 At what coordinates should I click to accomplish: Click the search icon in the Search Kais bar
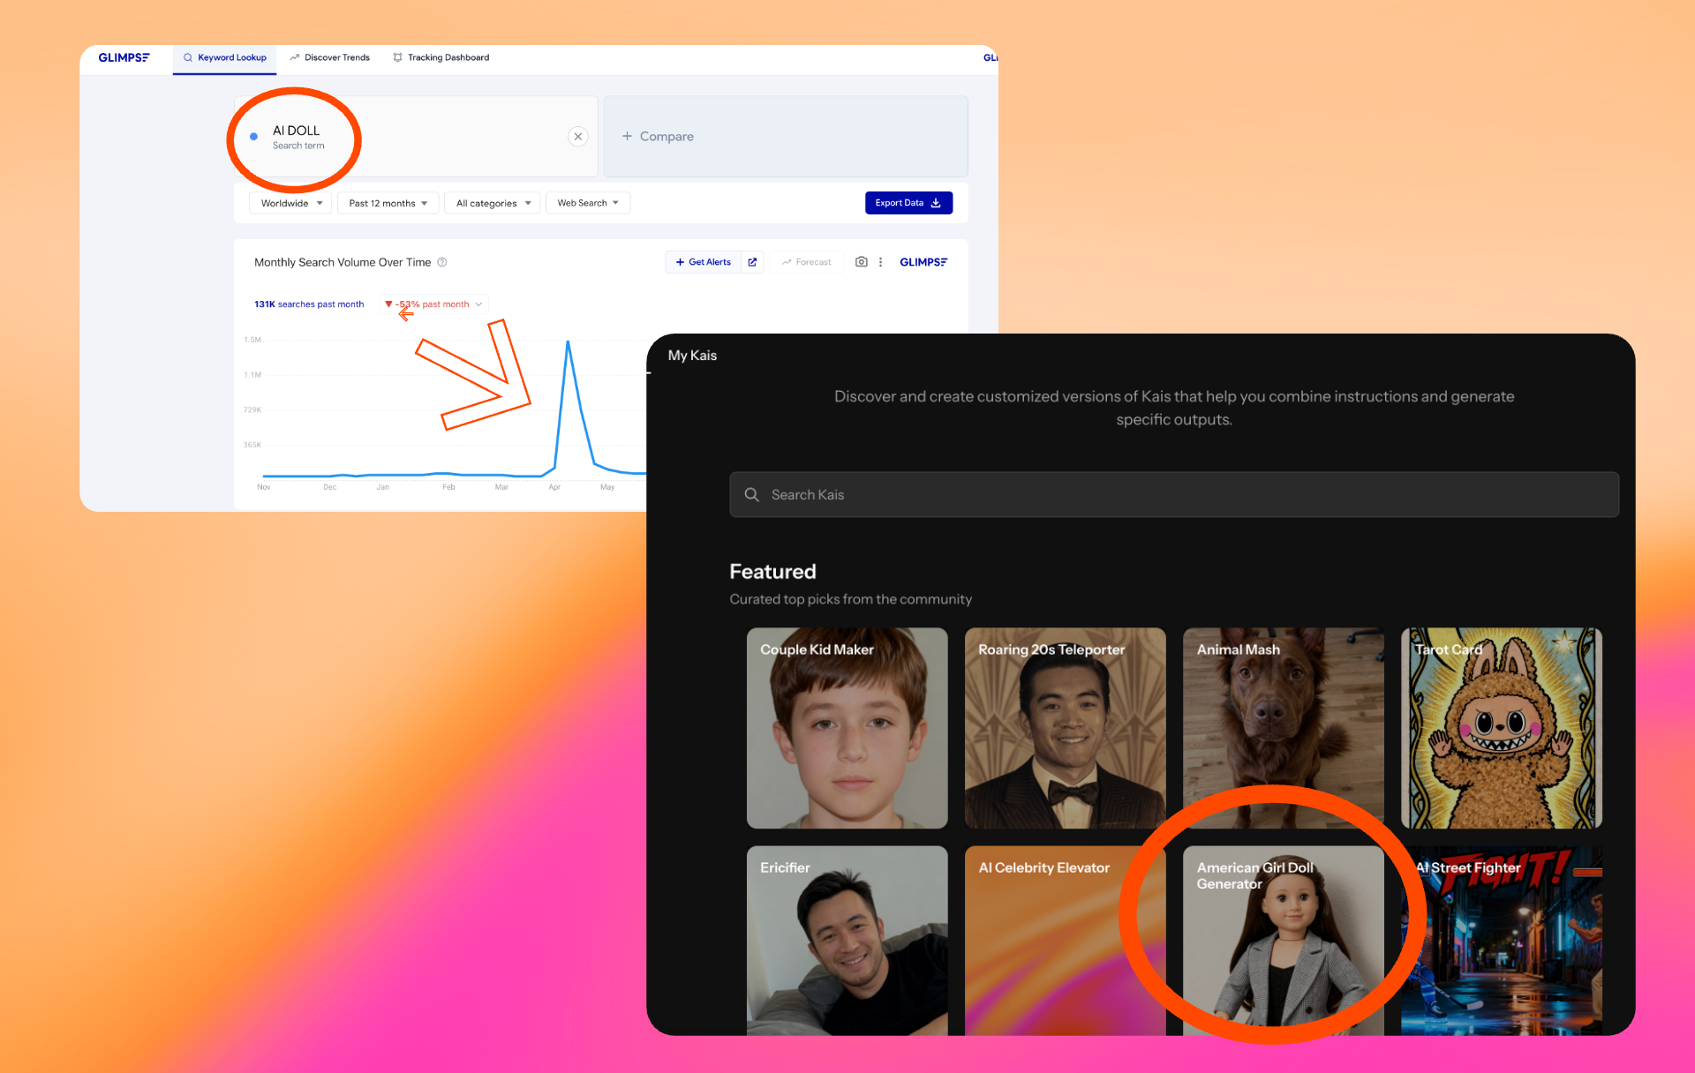[x=751, y=494]
